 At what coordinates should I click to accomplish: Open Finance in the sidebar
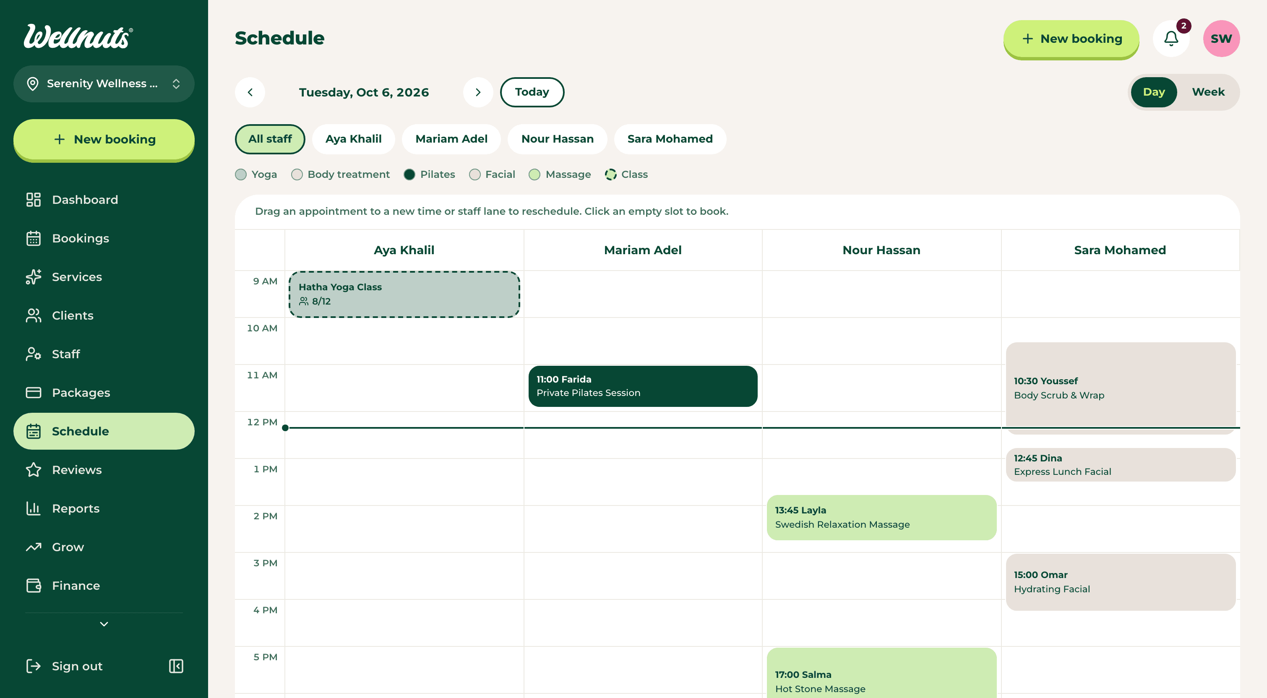tap(104, 586)
